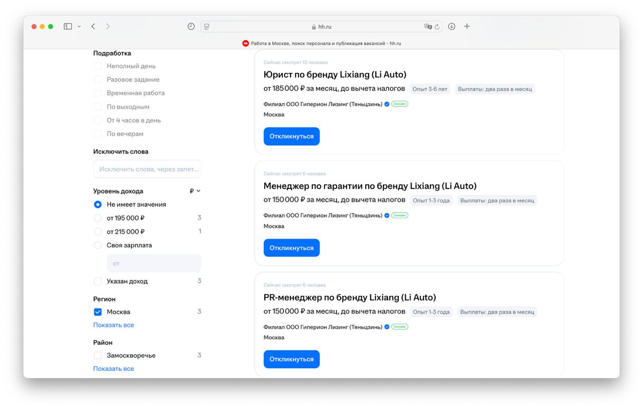Click the 'от 185 000 ₽ за месяц' salary text
Viewport: 643px width, 409px height.
coord(334,88)
